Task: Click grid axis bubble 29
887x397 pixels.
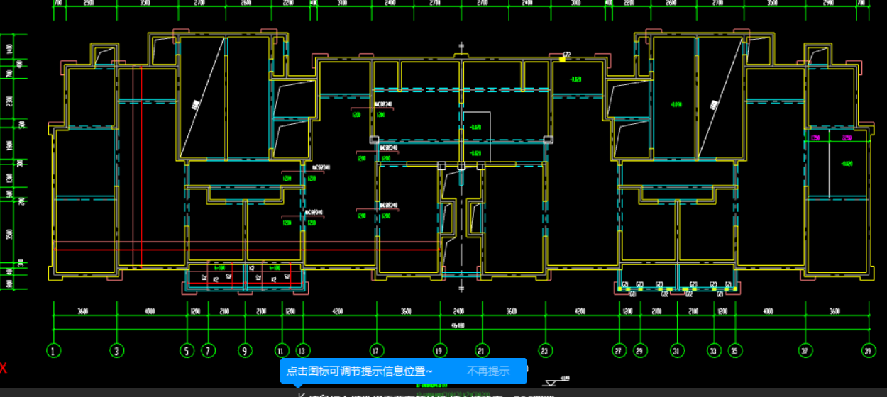Action: point(639,350)
